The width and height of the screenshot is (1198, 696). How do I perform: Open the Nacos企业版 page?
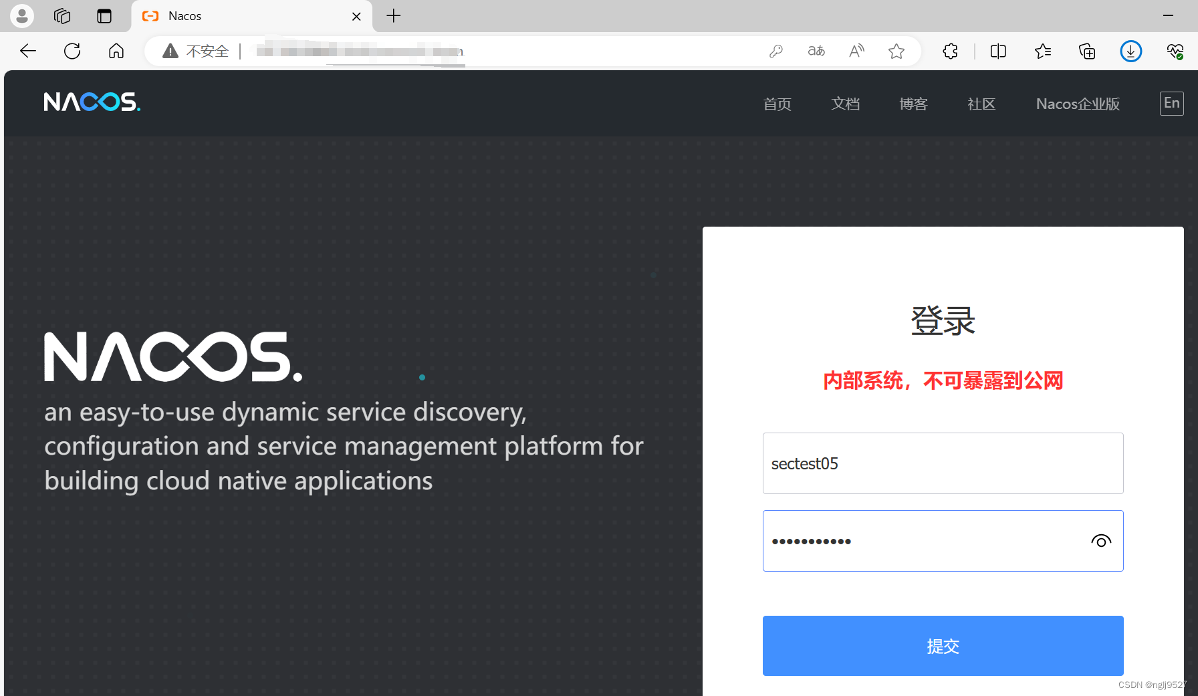pyautogui.click(x=1077, y=104)
